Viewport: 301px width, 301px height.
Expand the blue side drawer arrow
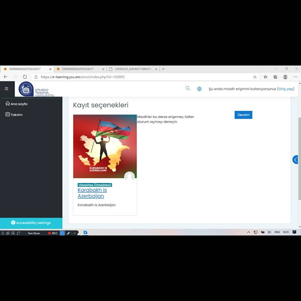(295, 159)
